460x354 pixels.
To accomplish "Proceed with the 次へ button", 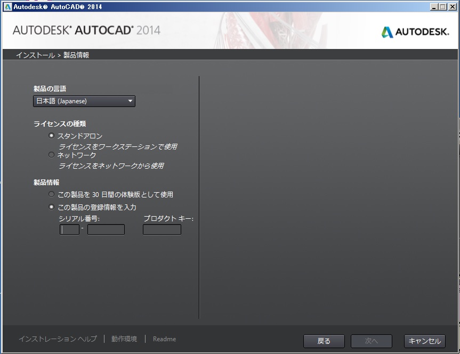I will (372, 341).
